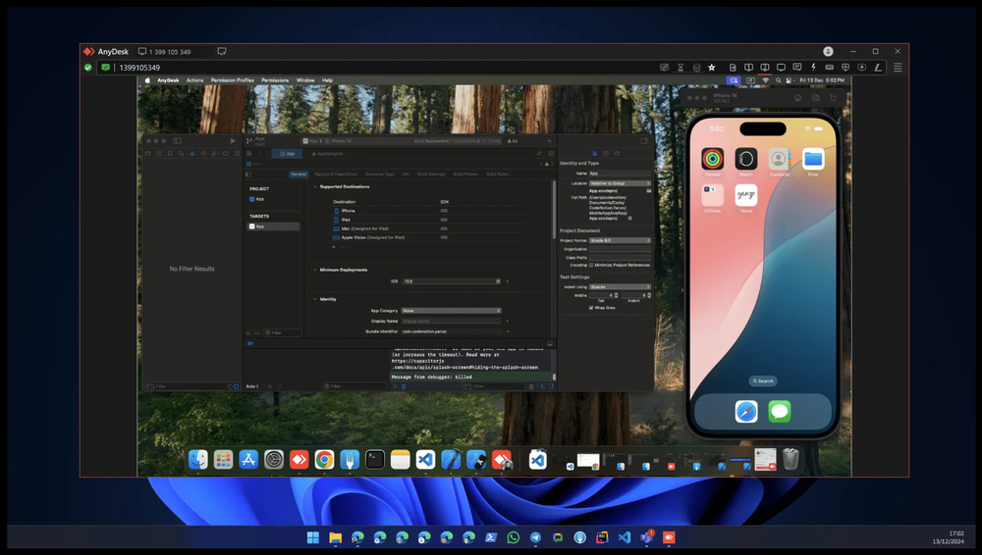Image resolution: width=982 pixels, height=555 pixels.
Task: Open Xcode issue navigator warning icon
Action: (x=192, y=153)
